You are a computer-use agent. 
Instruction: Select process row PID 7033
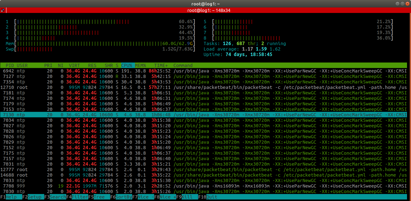(x=204, y=181)
